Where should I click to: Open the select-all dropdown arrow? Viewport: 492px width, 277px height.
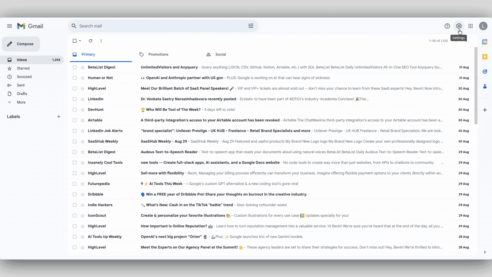(x=80, y=41)
